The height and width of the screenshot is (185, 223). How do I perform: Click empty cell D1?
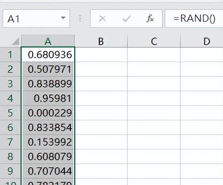coord(202,55)
